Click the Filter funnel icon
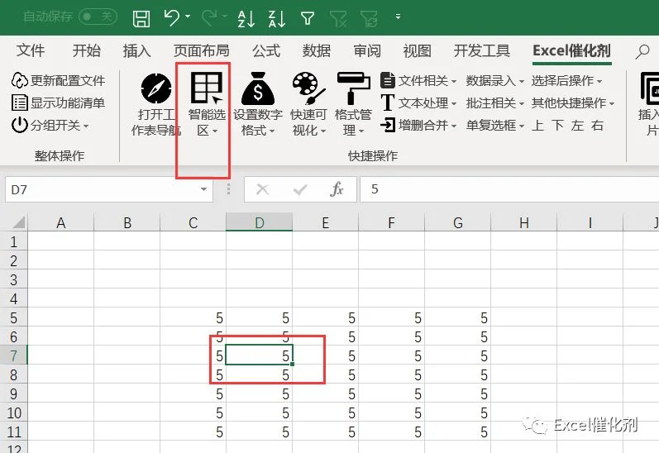This screenshot has width=659, height=453. pyautogui.click(x=308, y=17)
